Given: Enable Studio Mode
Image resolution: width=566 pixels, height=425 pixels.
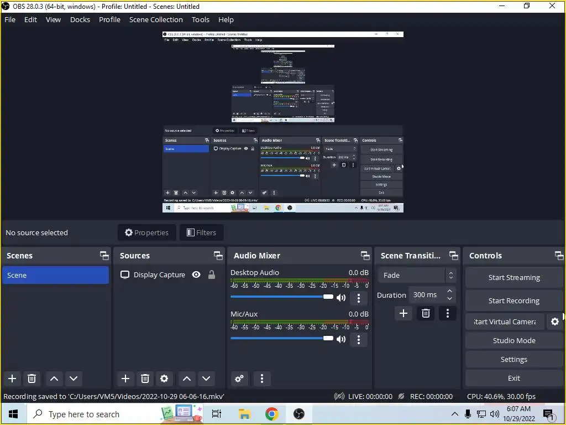Looking at the screenshot, I should [514, 340].
